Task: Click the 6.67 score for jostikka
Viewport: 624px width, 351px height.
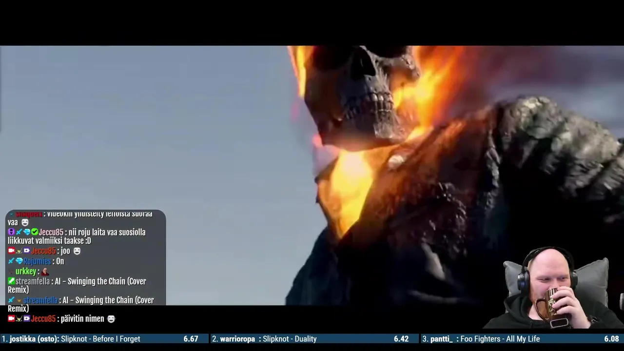Action: pos(191,339)
